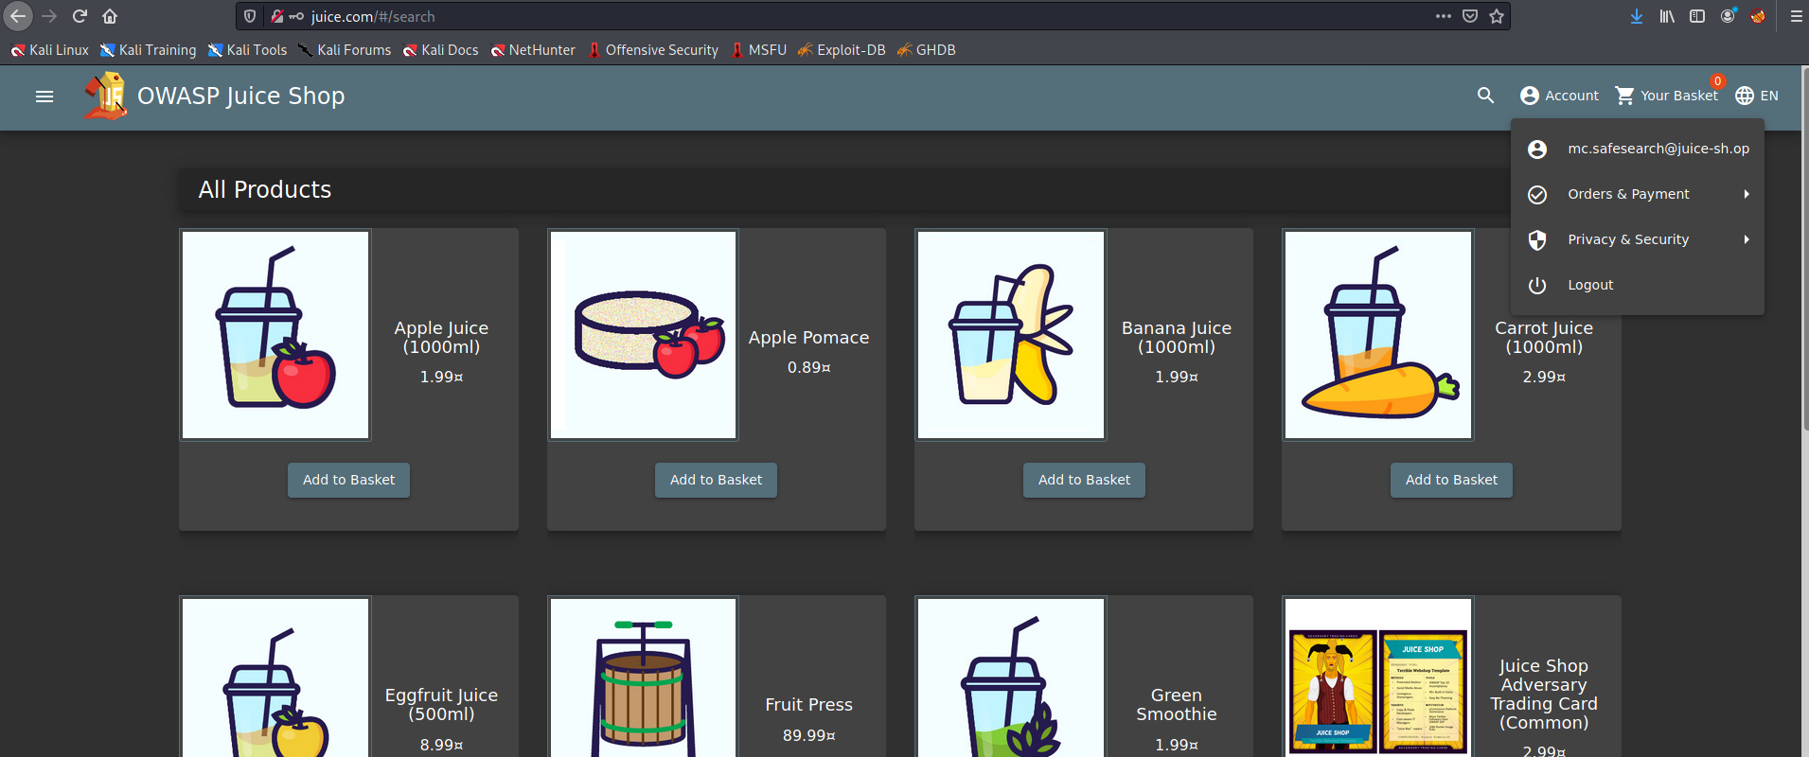Open the Exploit-DB bookmark
This screenshot has width=1809, height=757.
coord(842,50)
